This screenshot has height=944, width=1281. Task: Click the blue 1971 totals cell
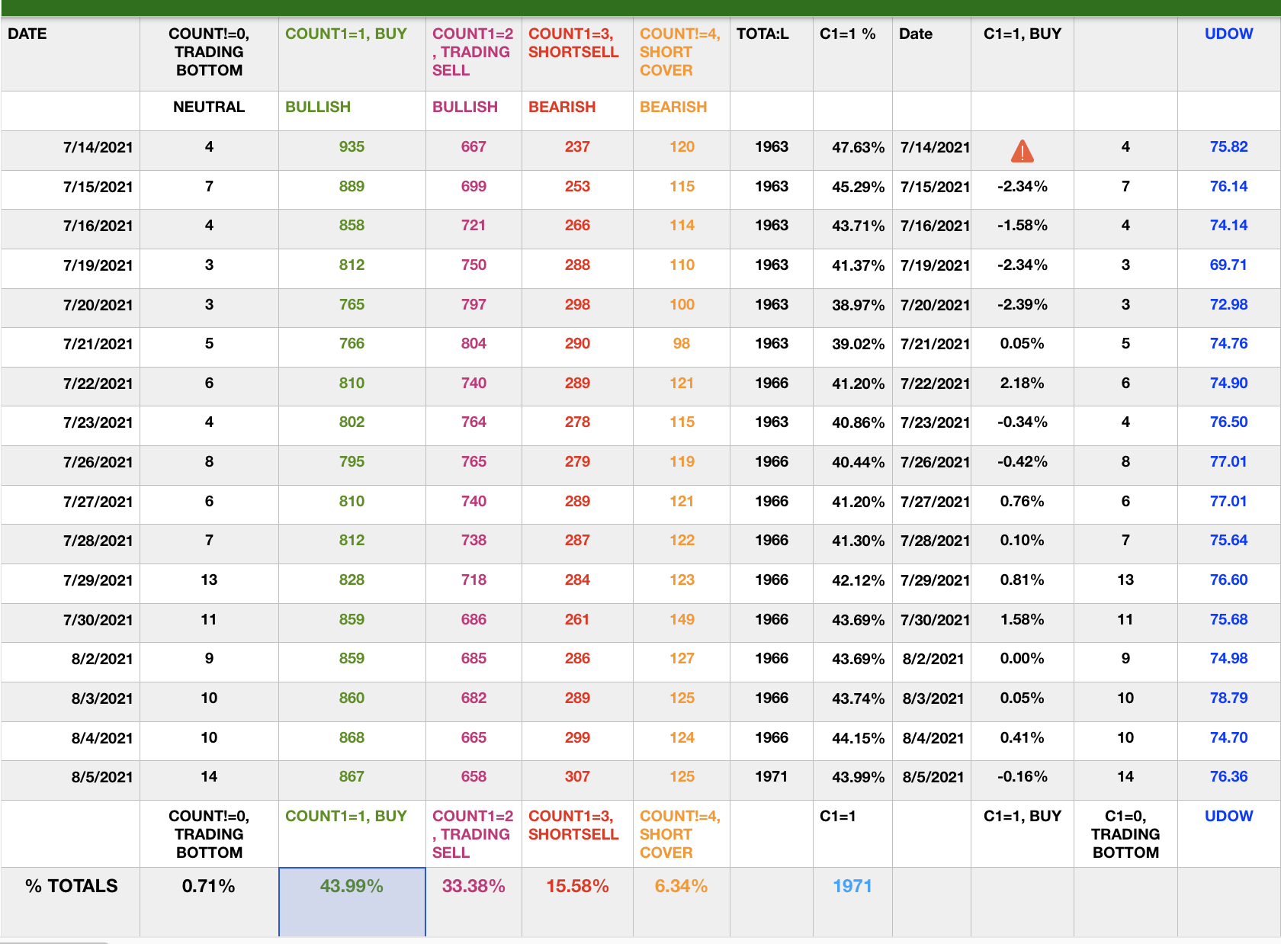tap(852, 886)
